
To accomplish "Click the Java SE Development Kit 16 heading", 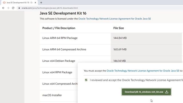I will point(63,13).
